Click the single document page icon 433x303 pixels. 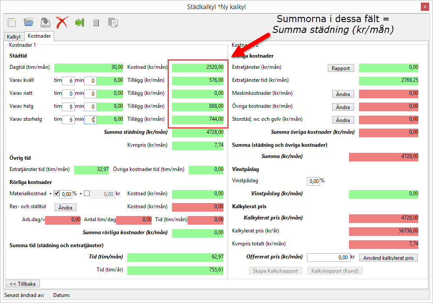pyautogui.click(x=96, y=23)
